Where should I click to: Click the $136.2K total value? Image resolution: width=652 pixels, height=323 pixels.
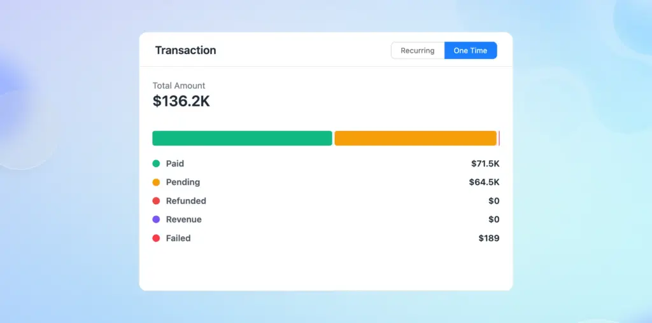coord(181,101)
